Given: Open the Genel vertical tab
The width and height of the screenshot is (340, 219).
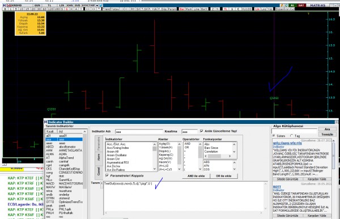Looking at the screenshot, I should 99,171.
